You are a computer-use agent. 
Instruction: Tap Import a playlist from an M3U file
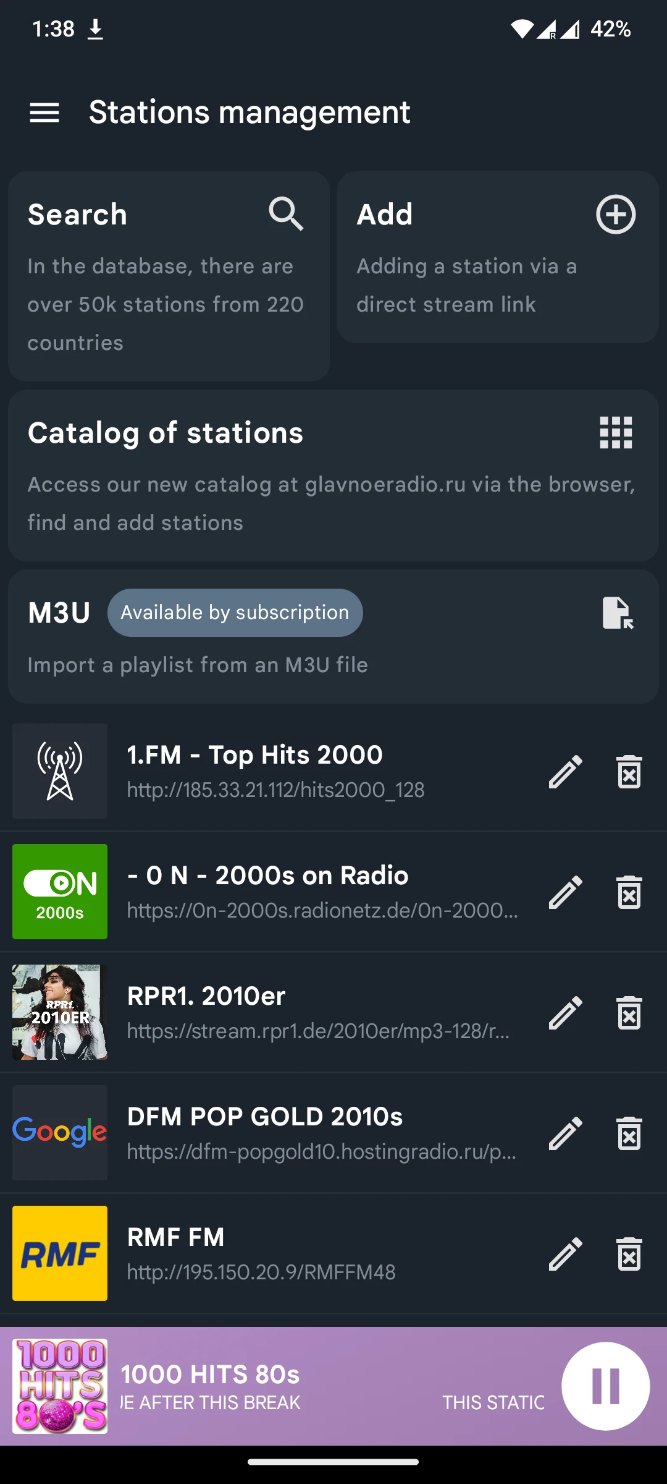pyautogui.click(x=198, y=665)
